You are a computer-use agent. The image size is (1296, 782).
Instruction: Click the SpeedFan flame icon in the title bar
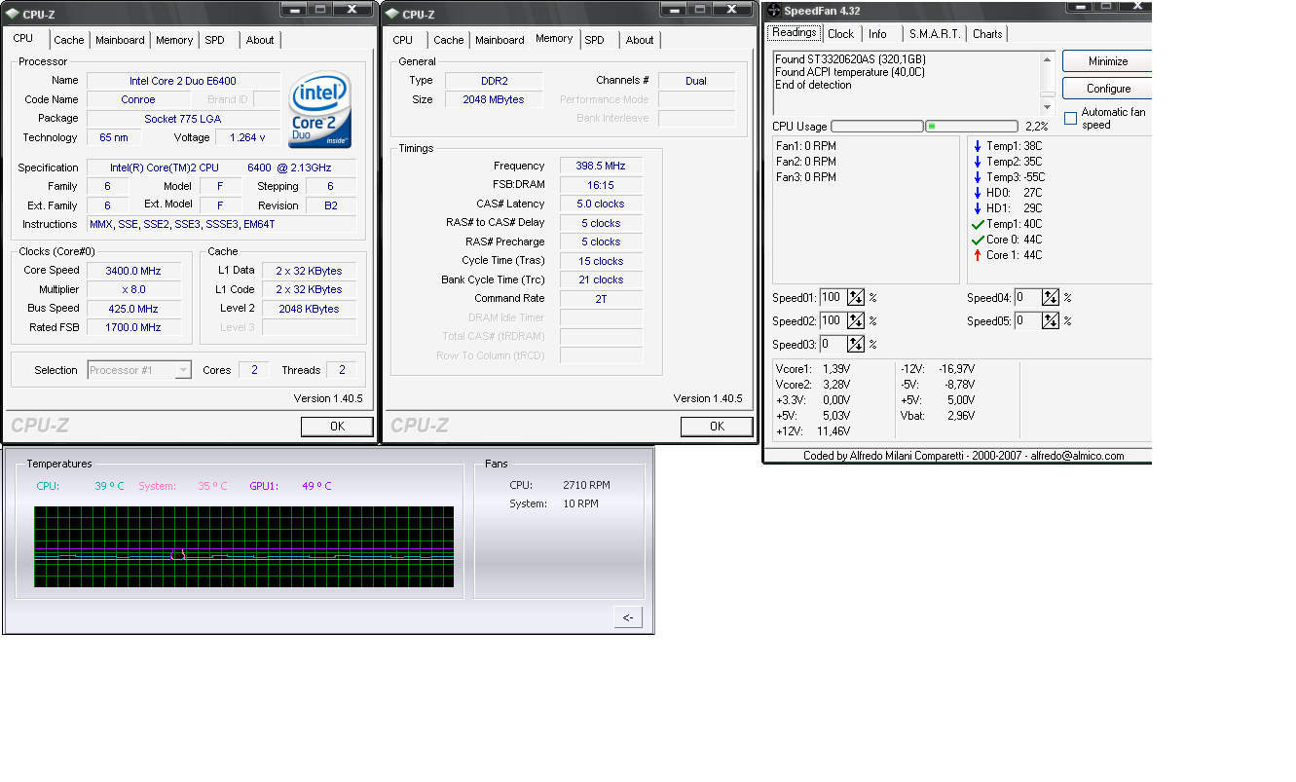[774, 10]
